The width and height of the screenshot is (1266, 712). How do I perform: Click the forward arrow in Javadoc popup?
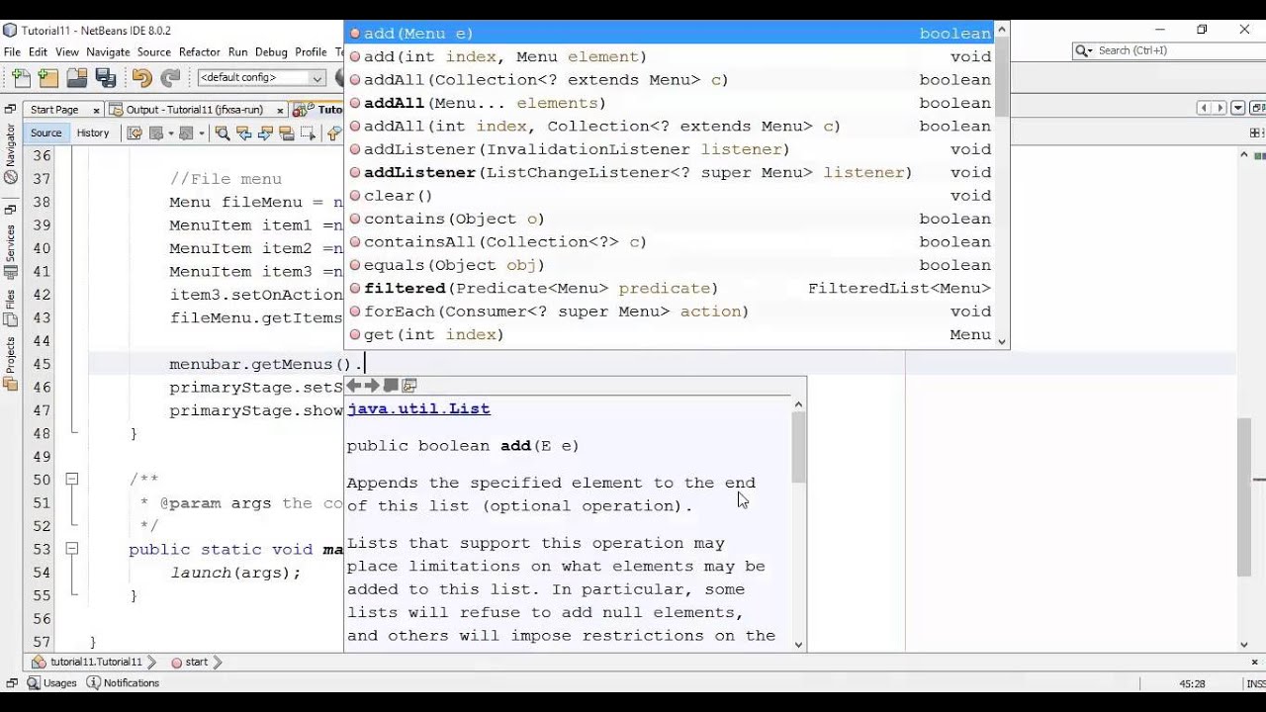click(x=372, y=386)
